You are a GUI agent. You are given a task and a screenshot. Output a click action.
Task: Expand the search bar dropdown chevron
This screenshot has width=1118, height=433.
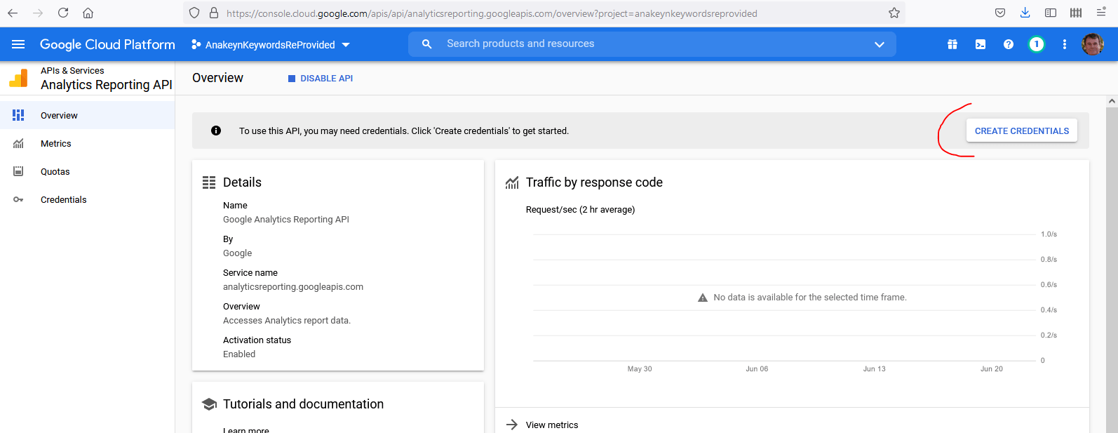pos(880,44)
